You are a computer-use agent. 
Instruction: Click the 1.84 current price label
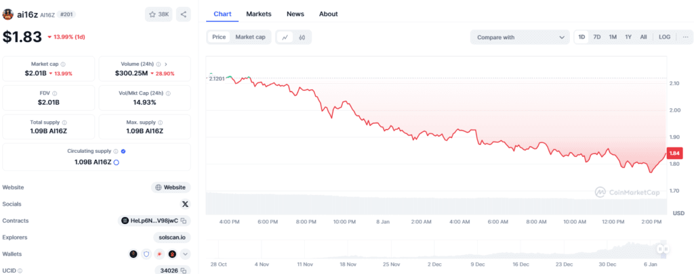click(675, 153)
